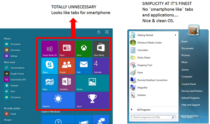Click the search magnifier icon
The image size is (210, 124).
(x=173, y=117)
